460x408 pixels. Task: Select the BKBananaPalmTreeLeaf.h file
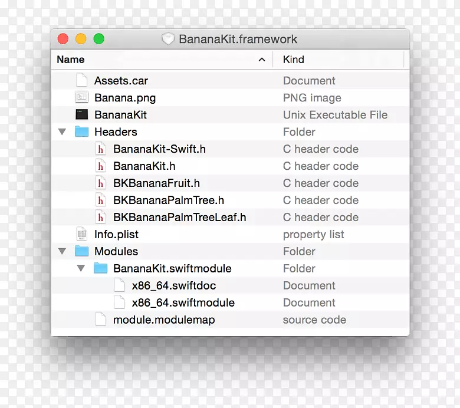tap(179, 218)
